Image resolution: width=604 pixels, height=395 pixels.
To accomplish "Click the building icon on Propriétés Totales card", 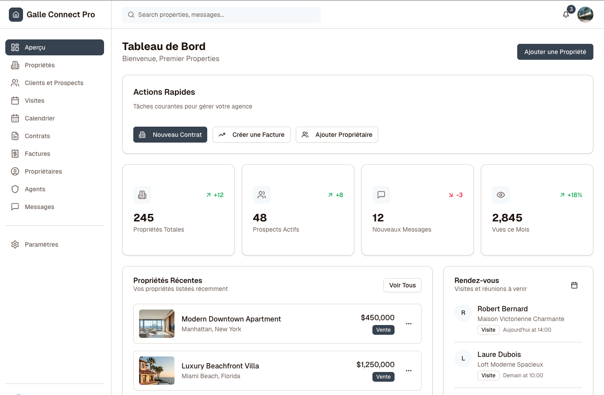I will 142,195.
